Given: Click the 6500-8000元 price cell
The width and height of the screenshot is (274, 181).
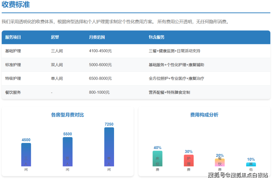Looking at the screenshot, I should 100,78.
